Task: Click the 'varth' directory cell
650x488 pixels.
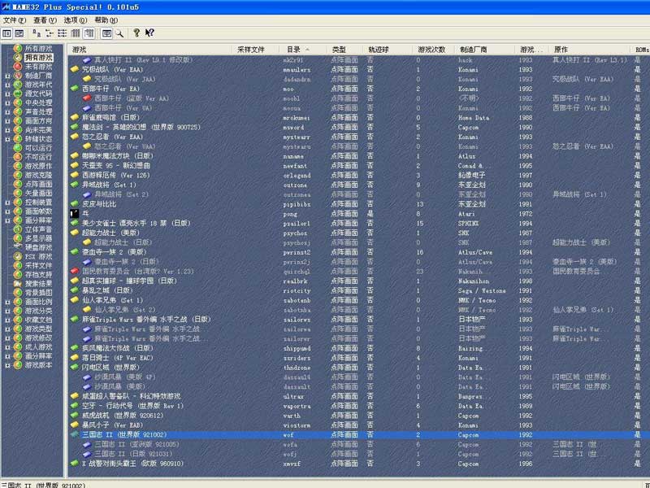Action: 292,416
